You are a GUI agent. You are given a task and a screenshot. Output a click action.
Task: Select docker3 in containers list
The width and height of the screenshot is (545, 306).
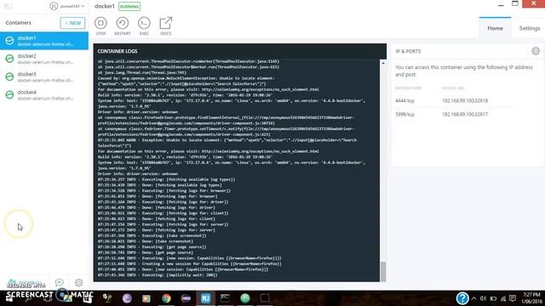(x=44, y=76)
